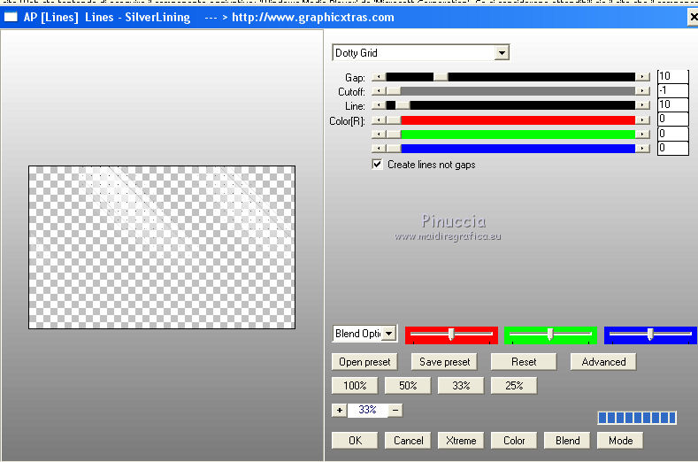Click Line slider right arrow
The width and height of the screenshot is (698, 462).
pyautogui.click(x=642, y=105)
